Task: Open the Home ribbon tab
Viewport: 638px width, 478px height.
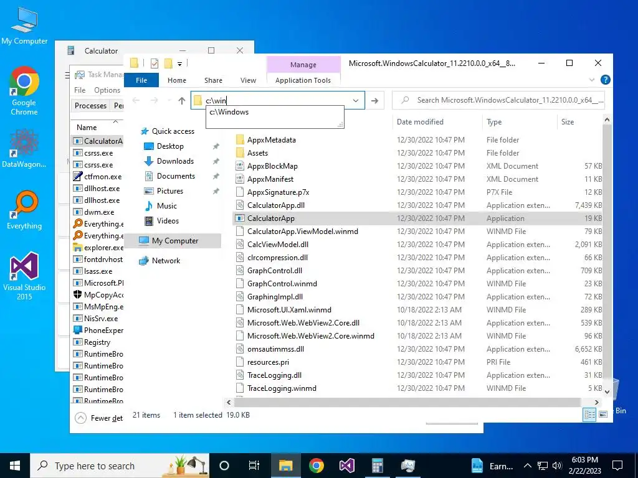Action: click(176, 80)
